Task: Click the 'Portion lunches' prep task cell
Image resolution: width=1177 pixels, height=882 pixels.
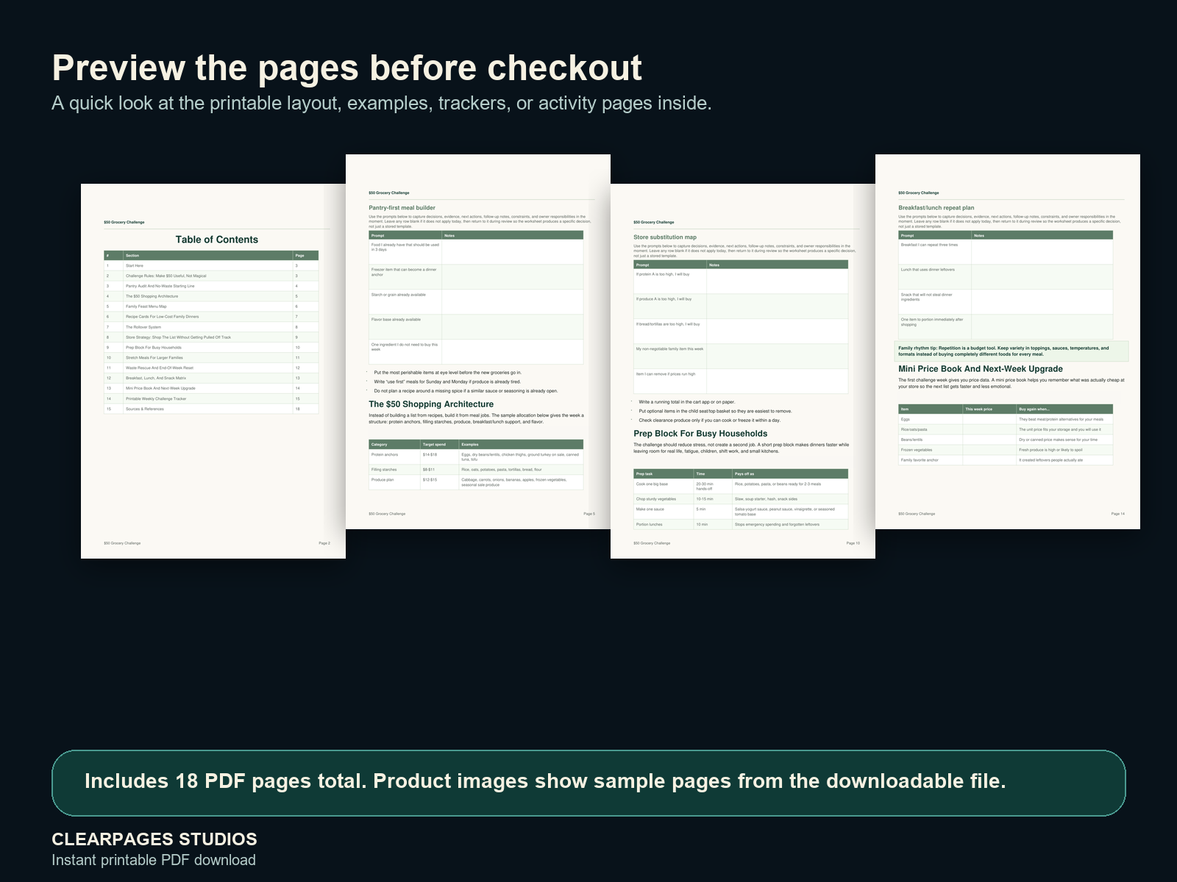Action: point(664,524)
